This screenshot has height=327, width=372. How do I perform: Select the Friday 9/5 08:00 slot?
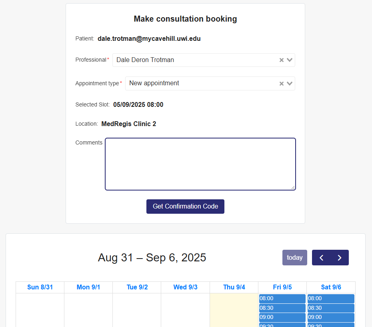(282, 299)
